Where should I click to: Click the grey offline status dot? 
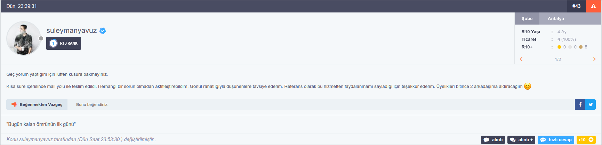(x=41, y=38)
